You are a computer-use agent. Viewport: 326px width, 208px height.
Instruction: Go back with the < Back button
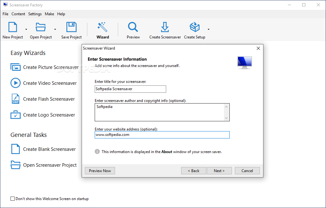194,171
